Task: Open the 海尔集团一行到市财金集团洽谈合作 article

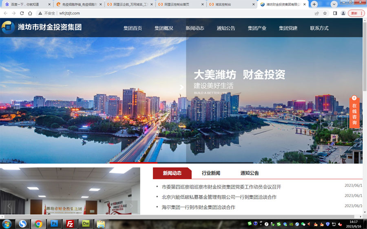Action: click(198, 207)
